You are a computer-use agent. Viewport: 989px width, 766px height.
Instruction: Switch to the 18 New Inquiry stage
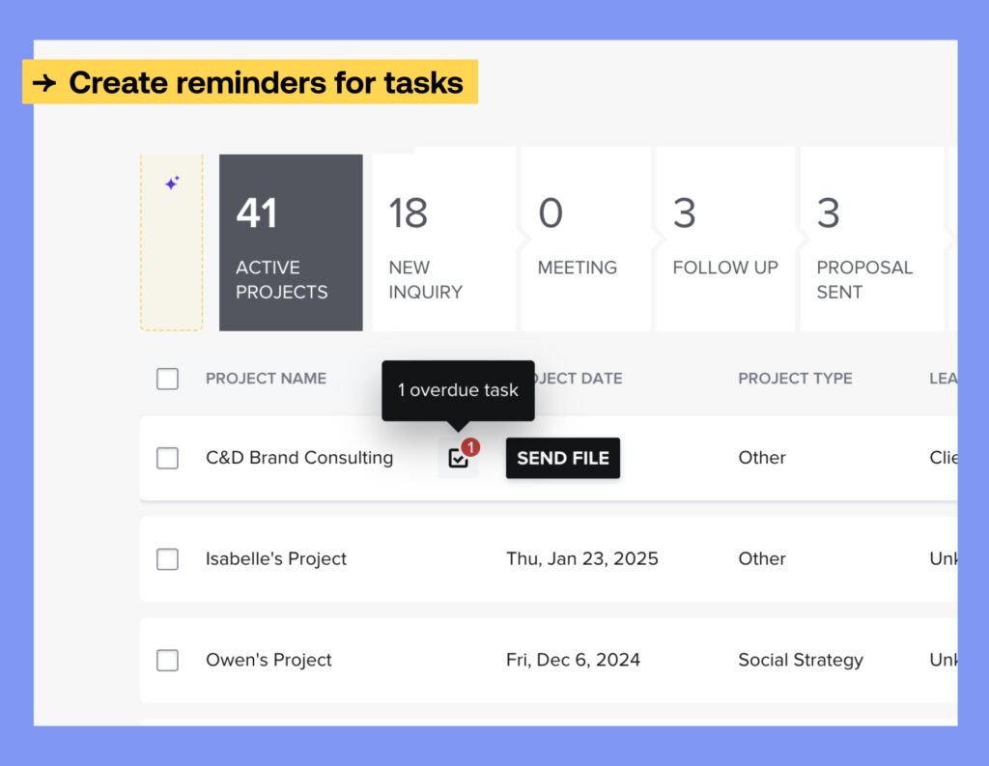click(442, 243)
